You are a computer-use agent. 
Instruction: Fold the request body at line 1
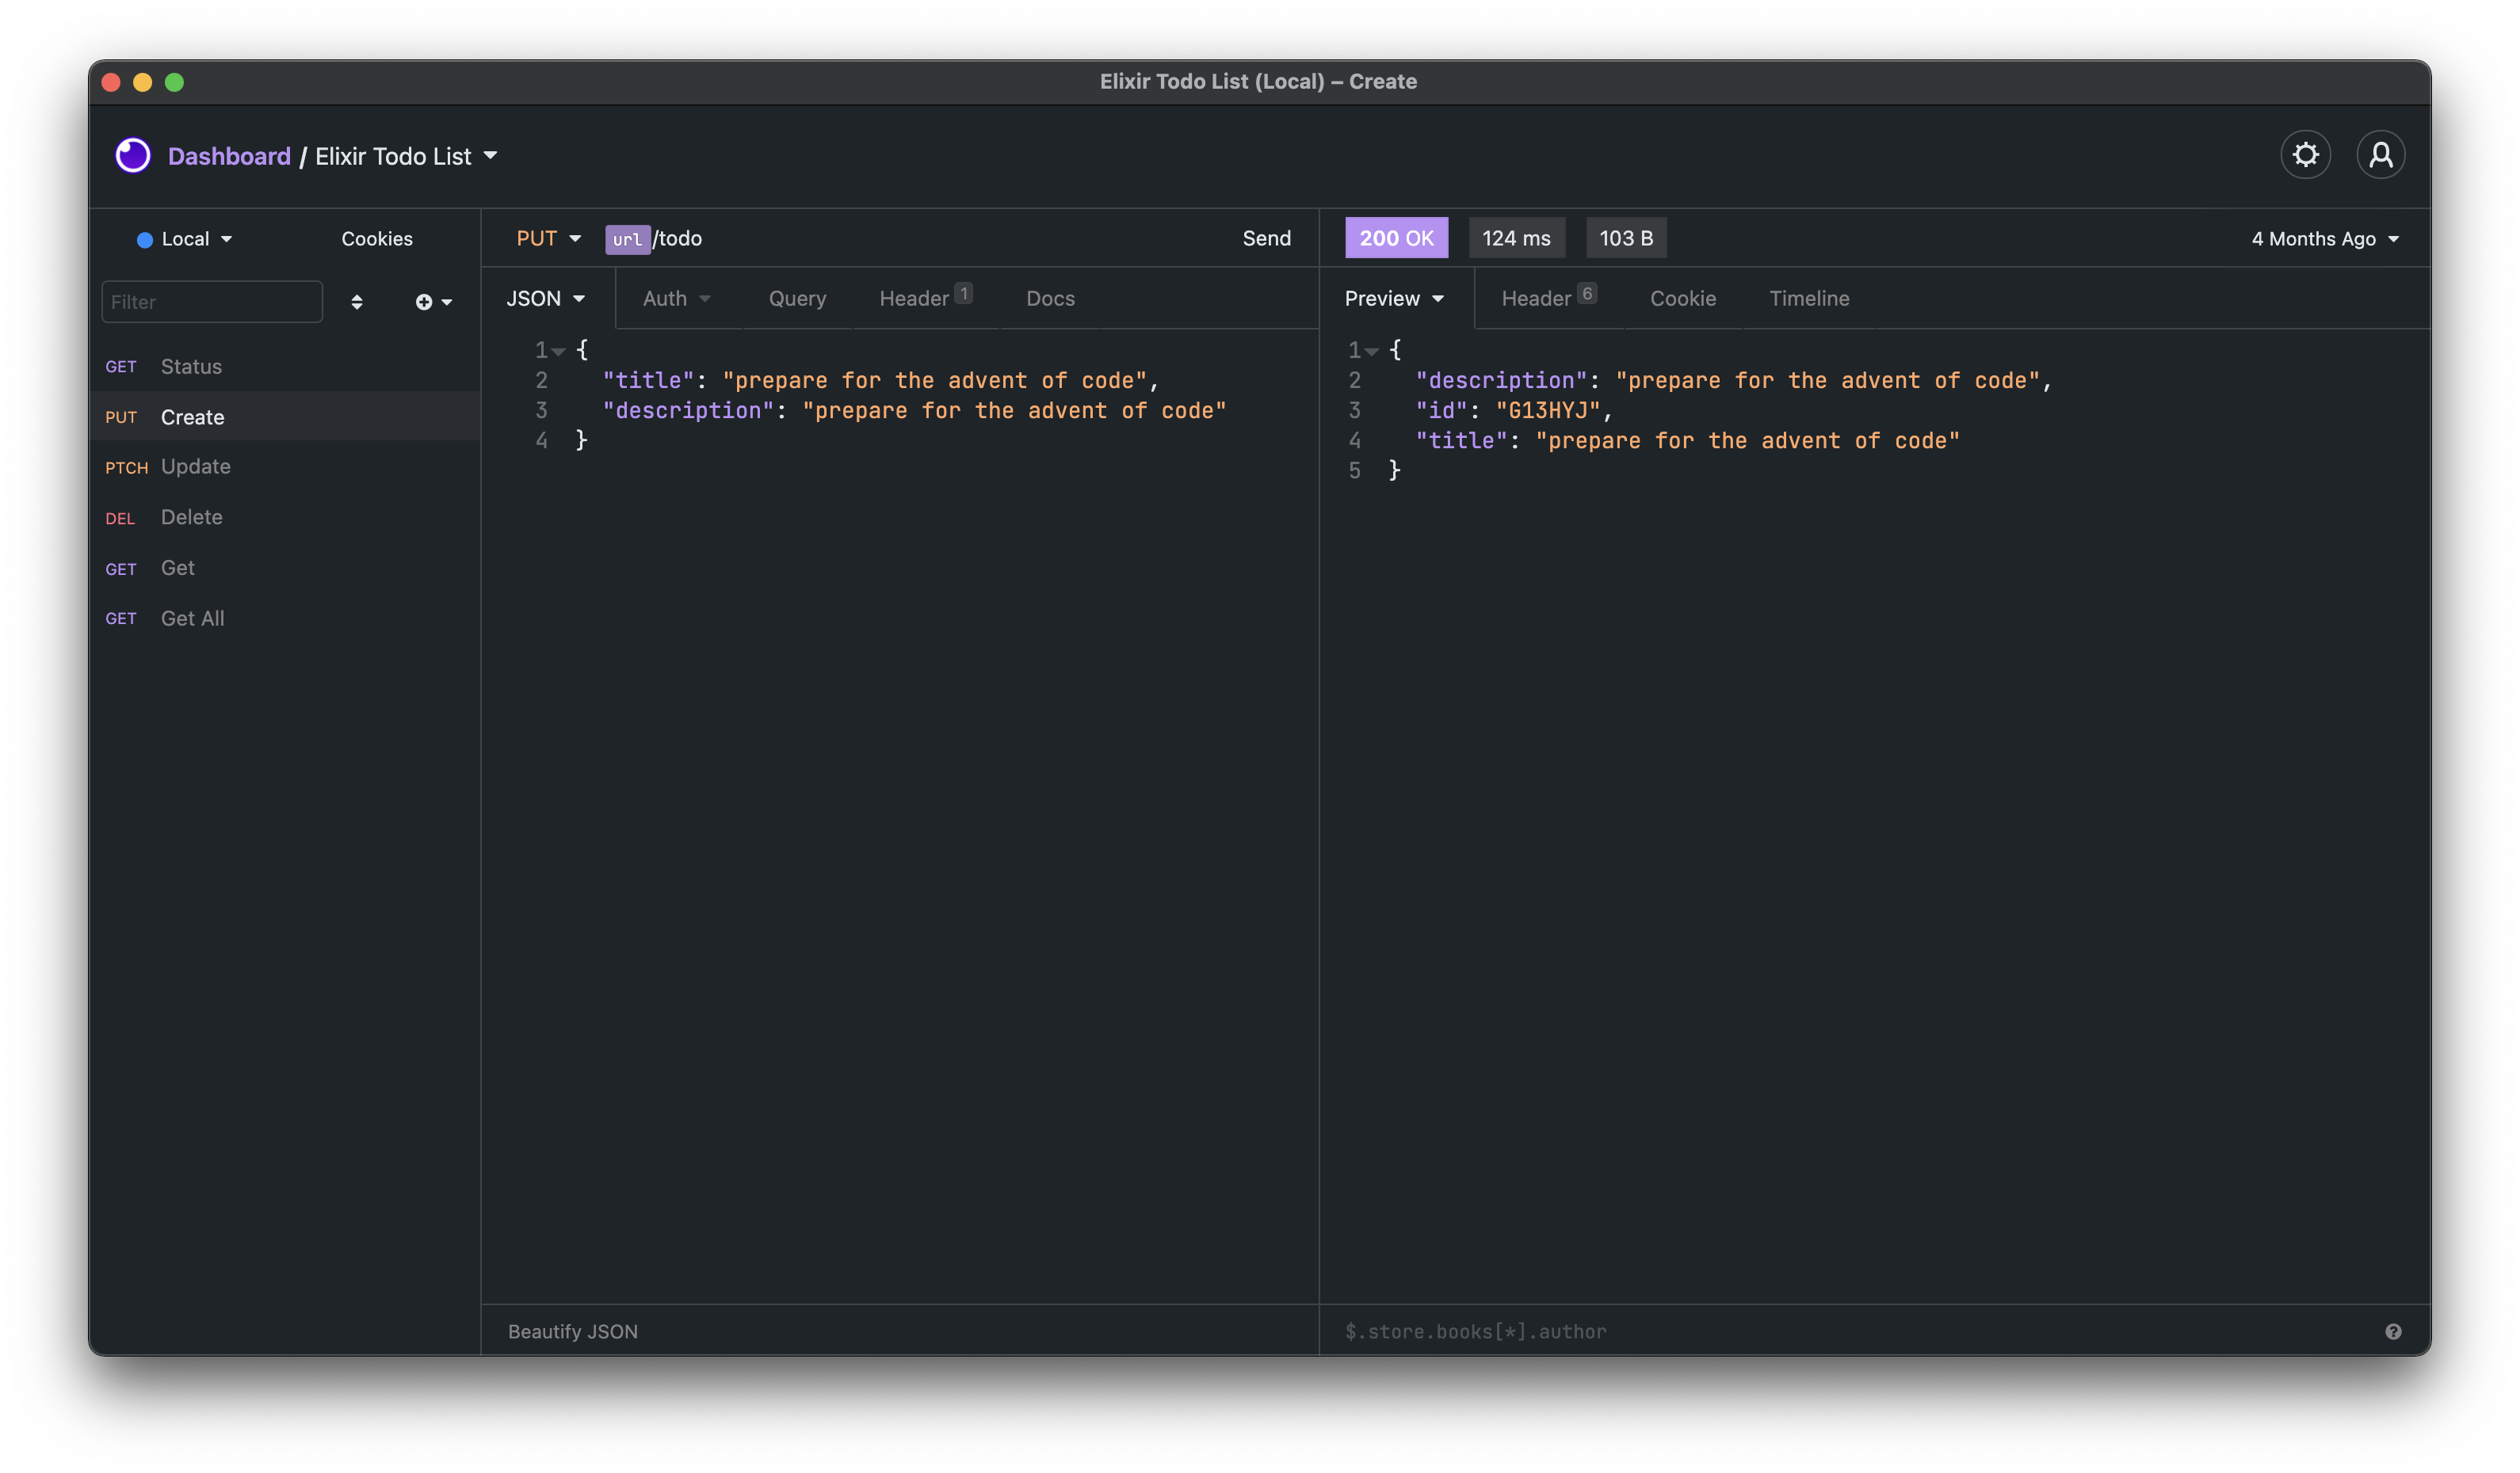click(x=559, y=352)
